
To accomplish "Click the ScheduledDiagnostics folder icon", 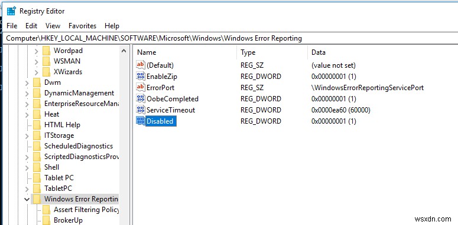I will coord(37,146).
